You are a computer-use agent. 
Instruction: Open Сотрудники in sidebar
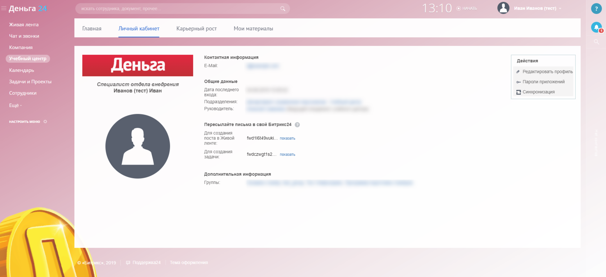click(23, 93)
